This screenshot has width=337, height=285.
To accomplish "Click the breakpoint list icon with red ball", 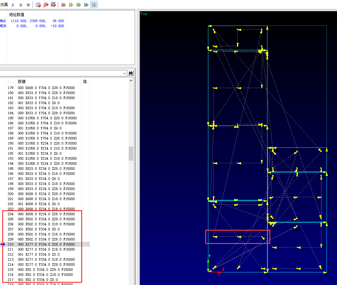I will pos(38,5).
